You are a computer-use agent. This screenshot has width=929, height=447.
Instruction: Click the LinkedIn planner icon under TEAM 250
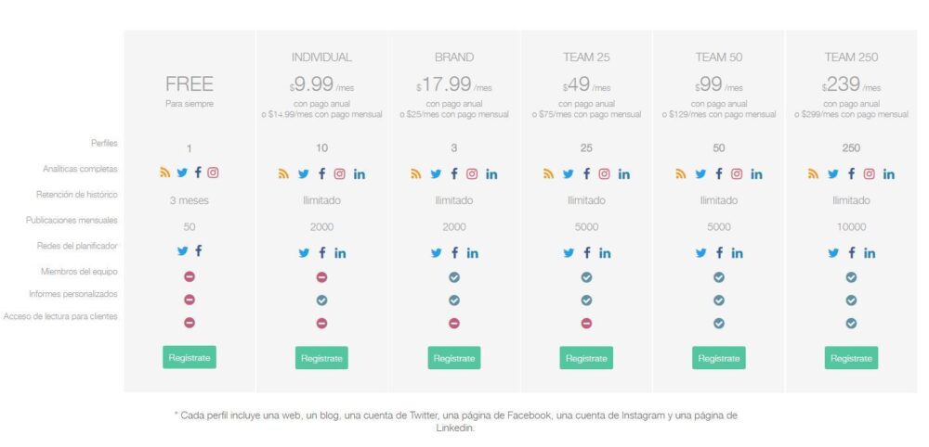pos(870,253)
